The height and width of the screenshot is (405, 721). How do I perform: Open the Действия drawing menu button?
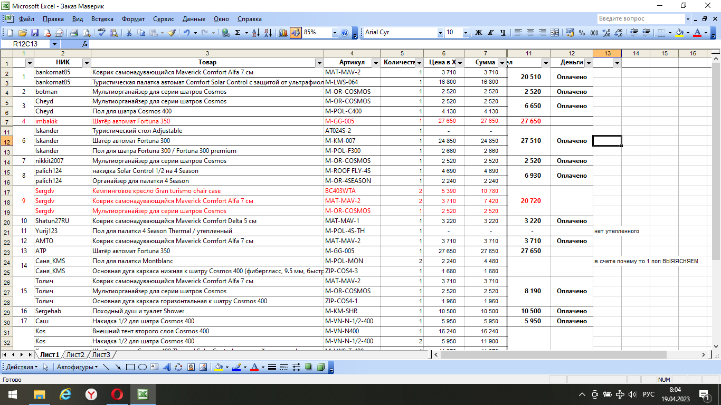coord(22,367)
